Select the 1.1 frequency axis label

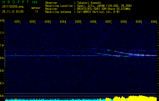point(2,33)
